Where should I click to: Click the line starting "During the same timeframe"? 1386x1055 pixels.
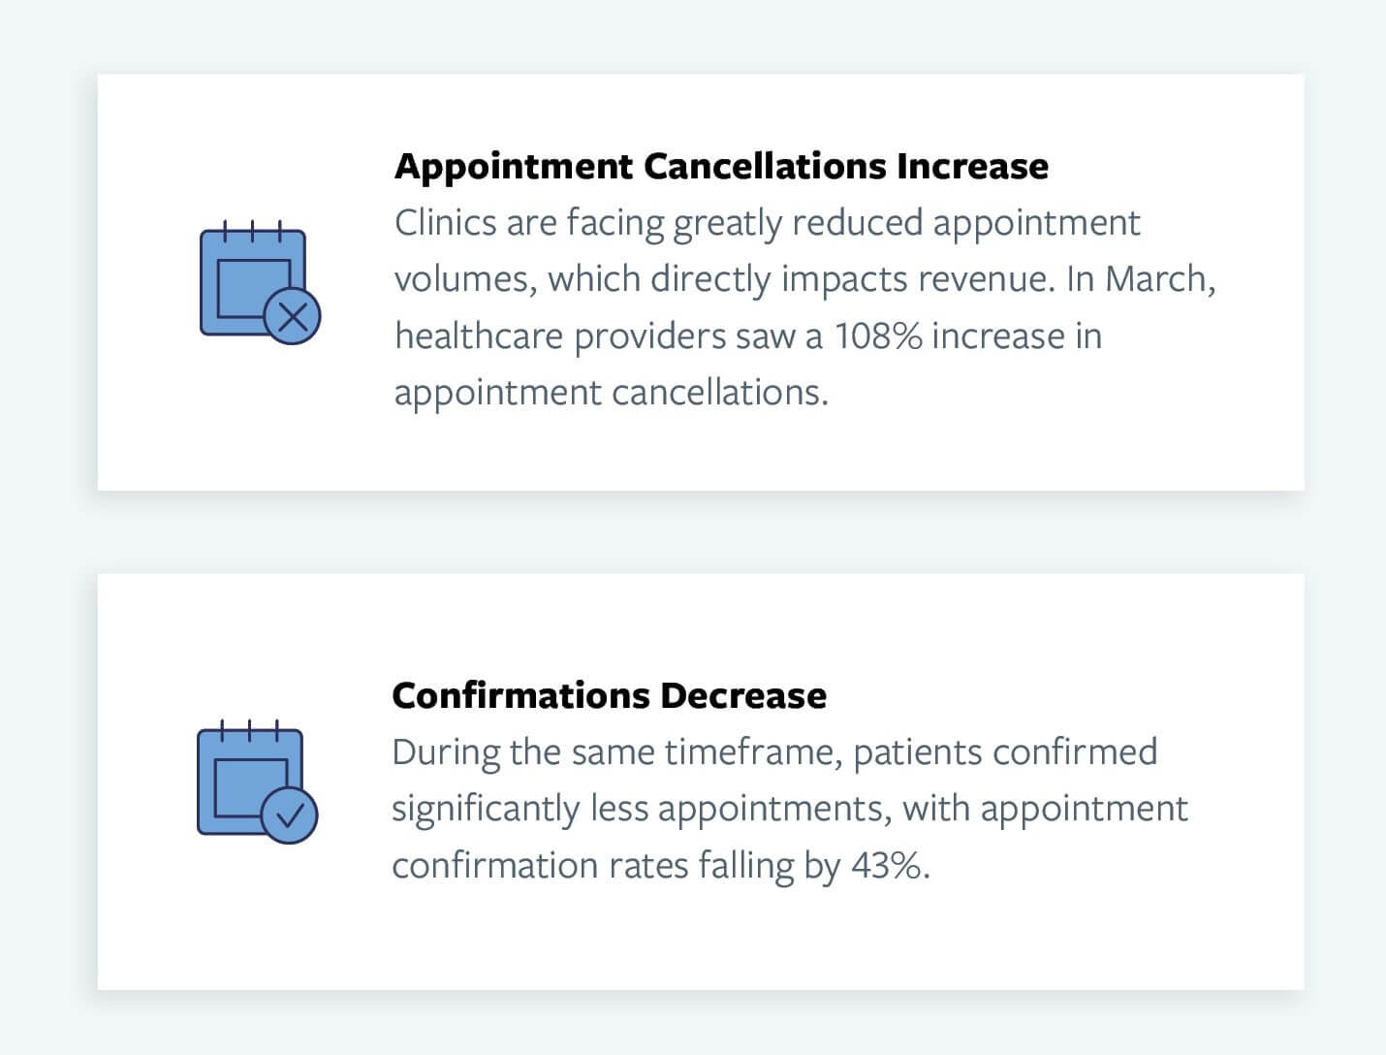[773, 752]
